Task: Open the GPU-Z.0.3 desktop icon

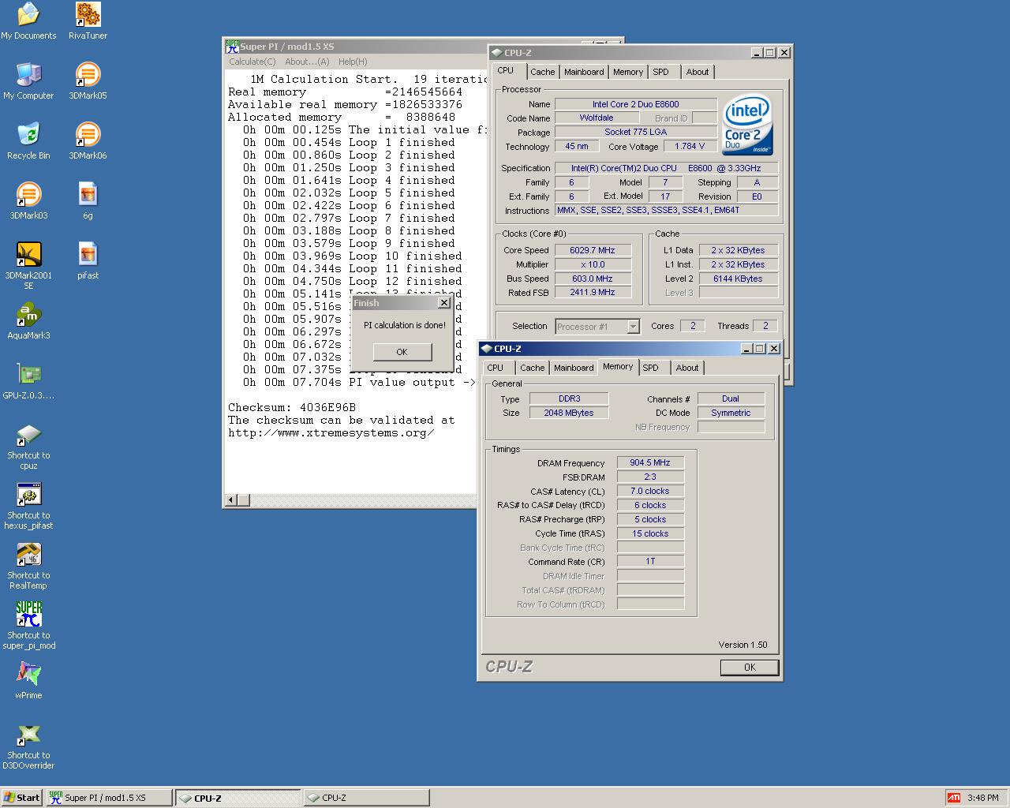Action: tap(28, 381)
